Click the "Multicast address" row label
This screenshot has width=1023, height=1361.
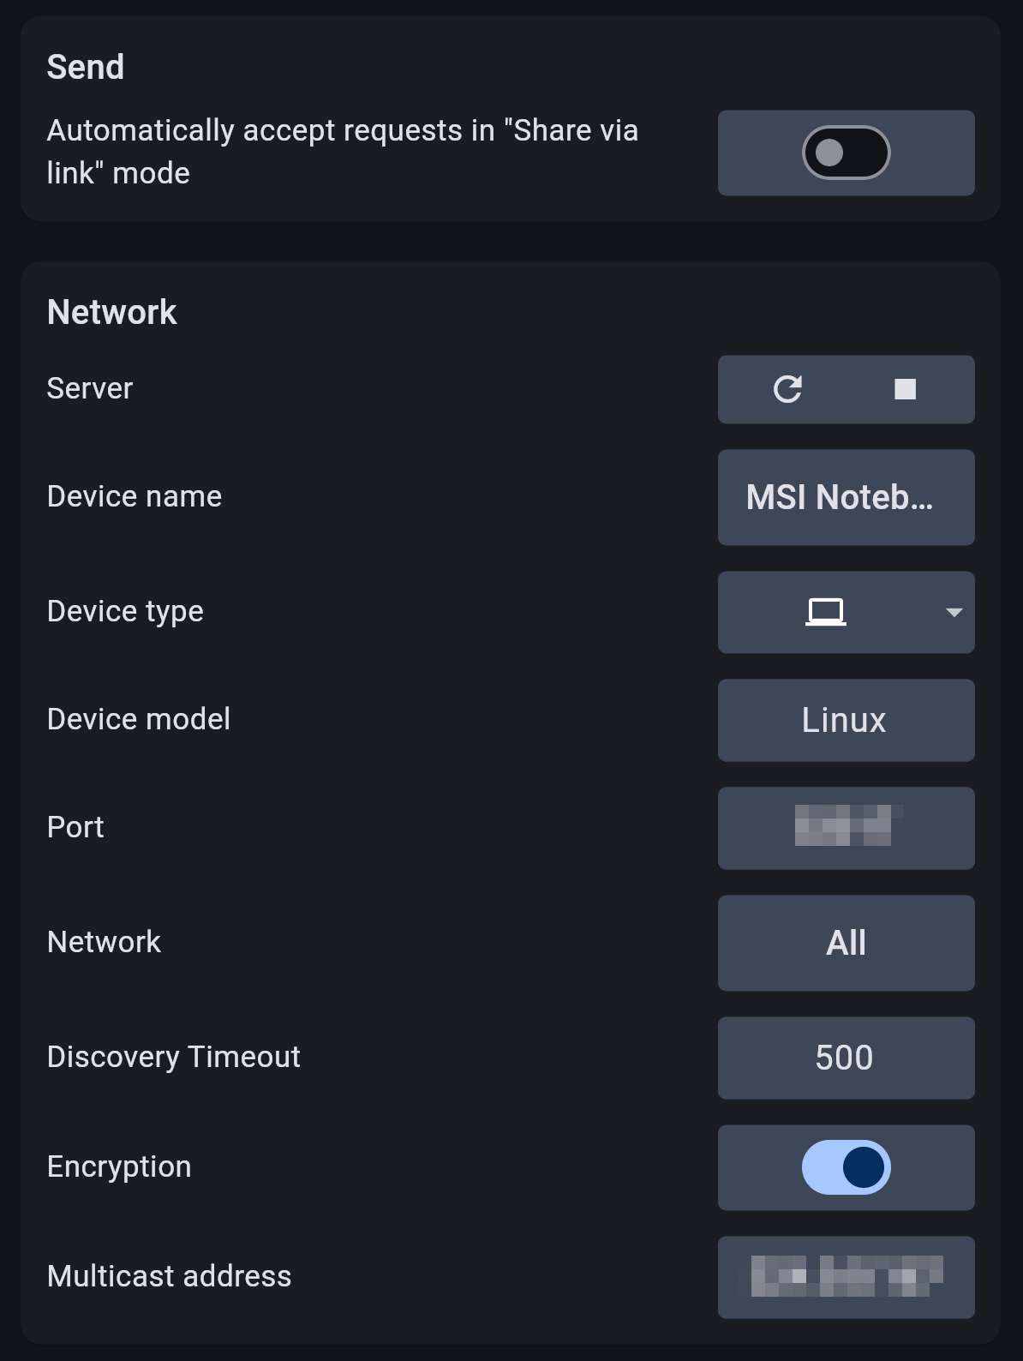coord(170,1276)
